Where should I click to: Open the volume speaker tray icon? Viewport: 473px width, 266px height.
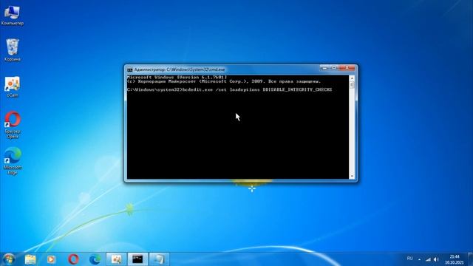436,259
